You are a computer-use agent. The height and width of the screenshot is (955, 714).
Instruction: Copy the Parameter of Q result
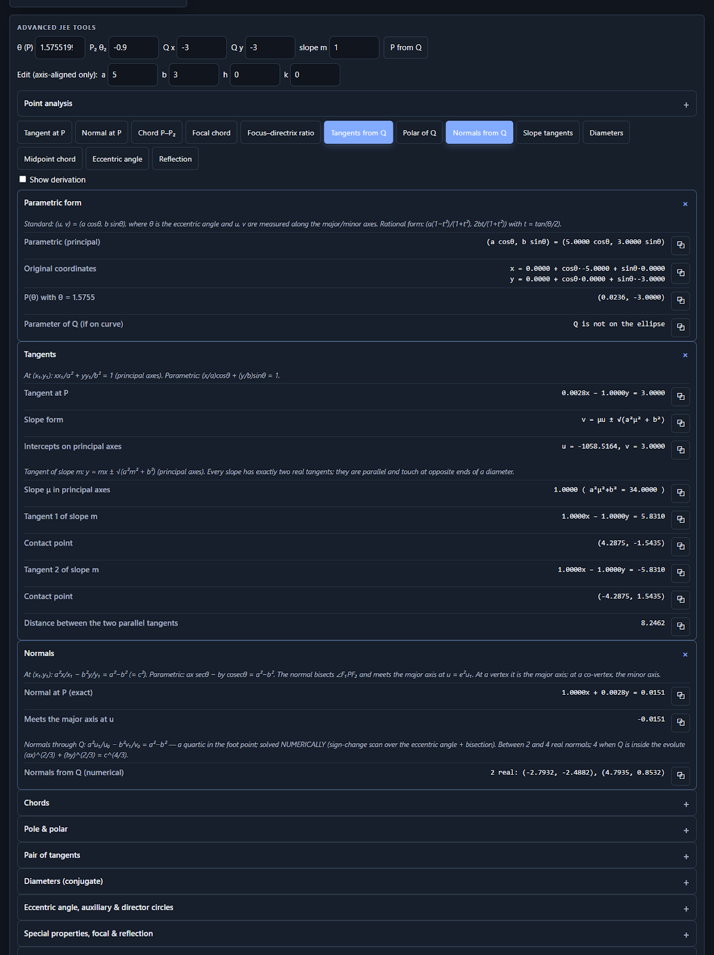(681, 327)
